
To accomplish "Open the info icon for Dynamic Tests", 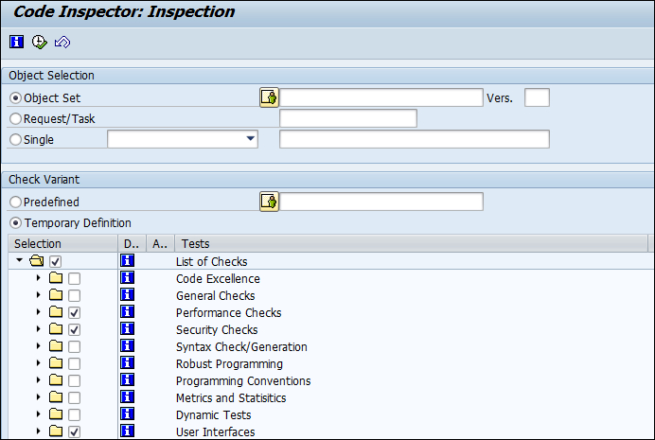I will coord(128,414).
